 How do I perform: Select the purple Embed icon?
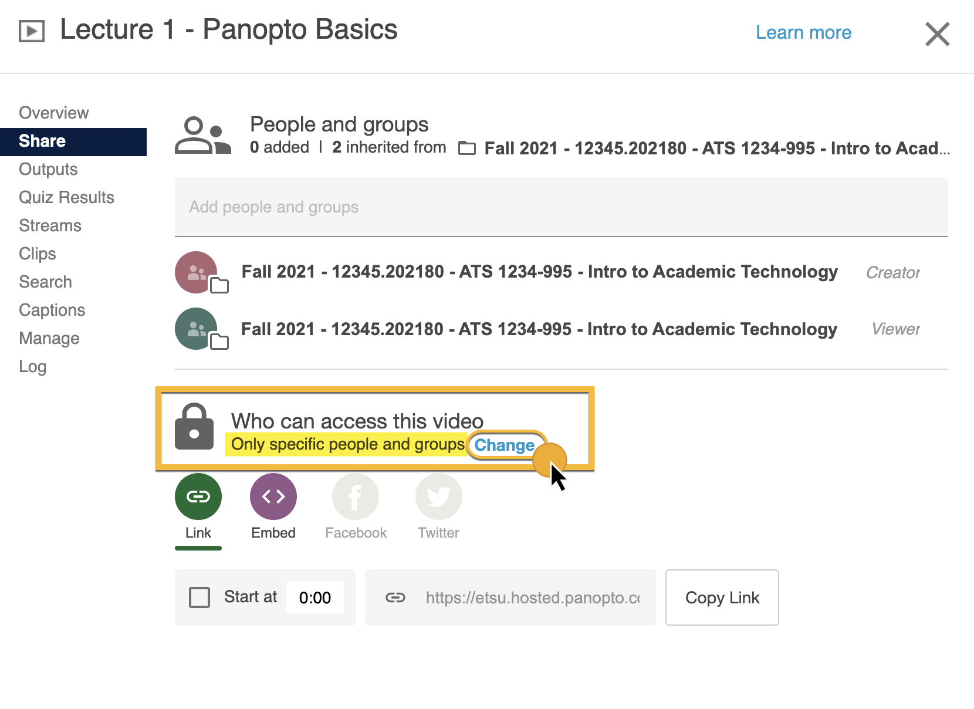tap(273, 497)
